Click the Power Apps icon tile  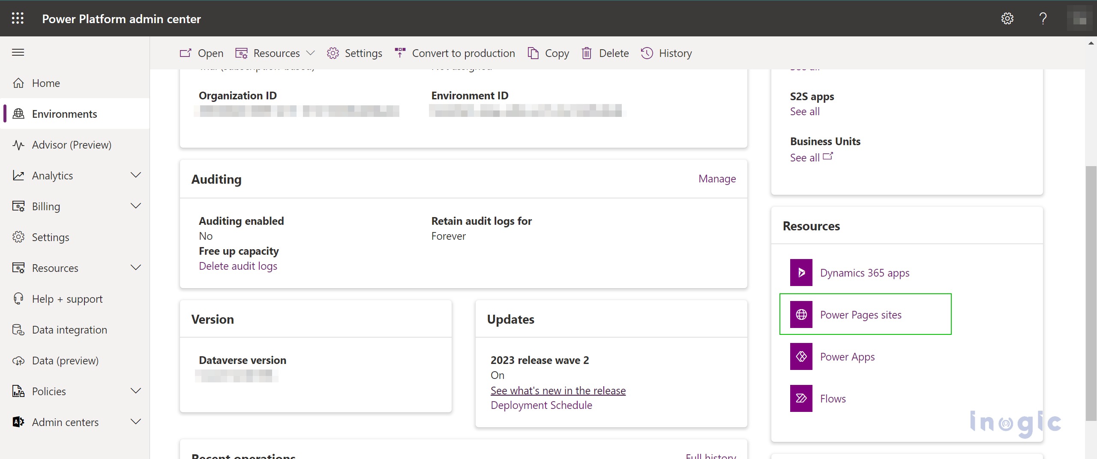(x=801, y=356)
